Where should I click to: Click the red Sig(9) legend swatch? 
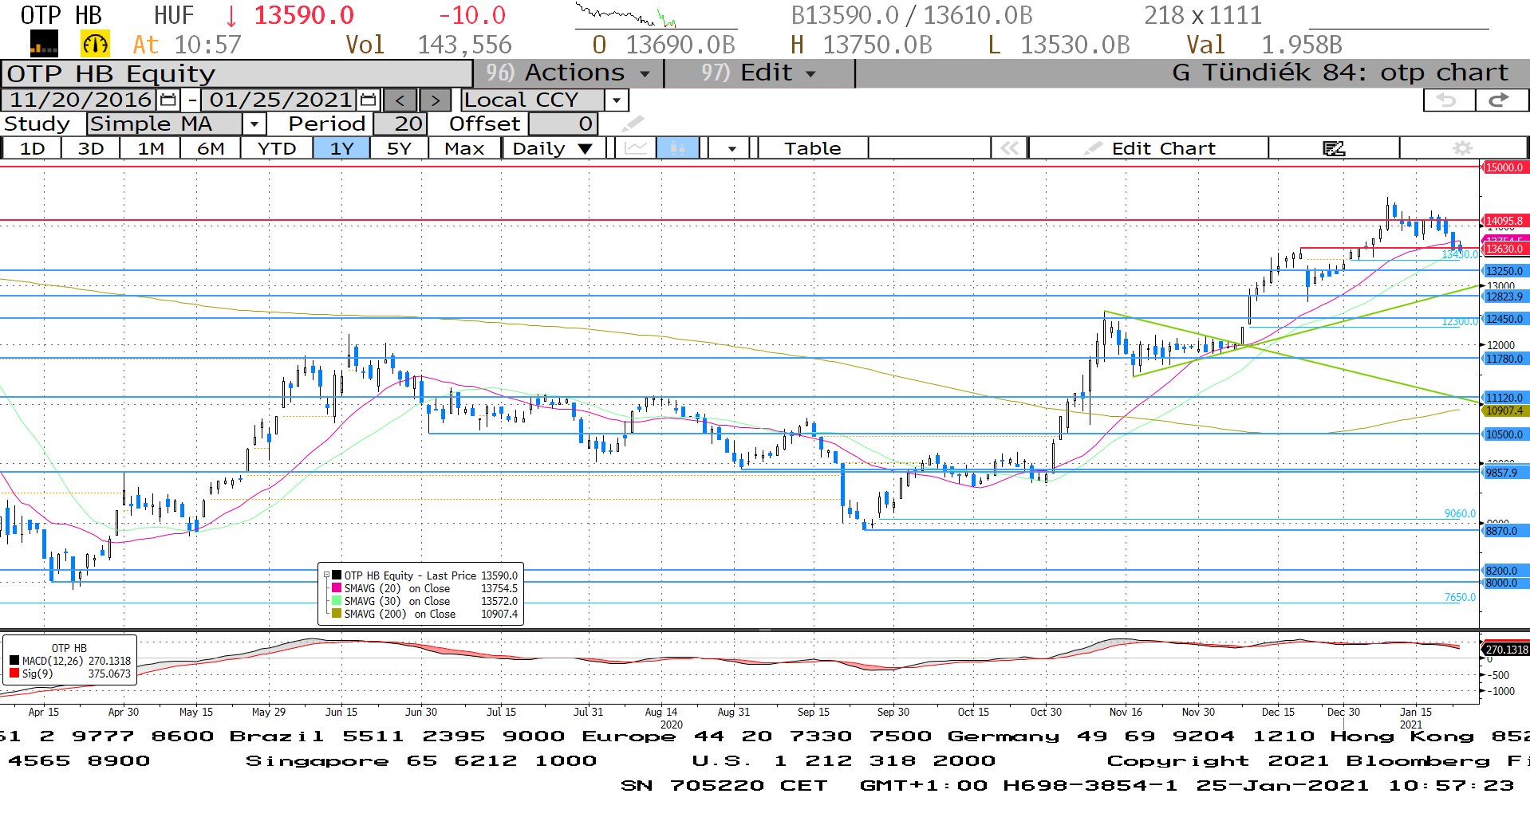[x=14, y=674]
